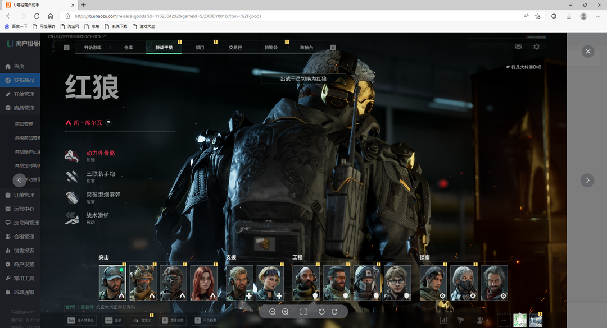Click the 出战干员切换为红狼 button
Viewport: 607px width, 328px height.
click(303, 79)
